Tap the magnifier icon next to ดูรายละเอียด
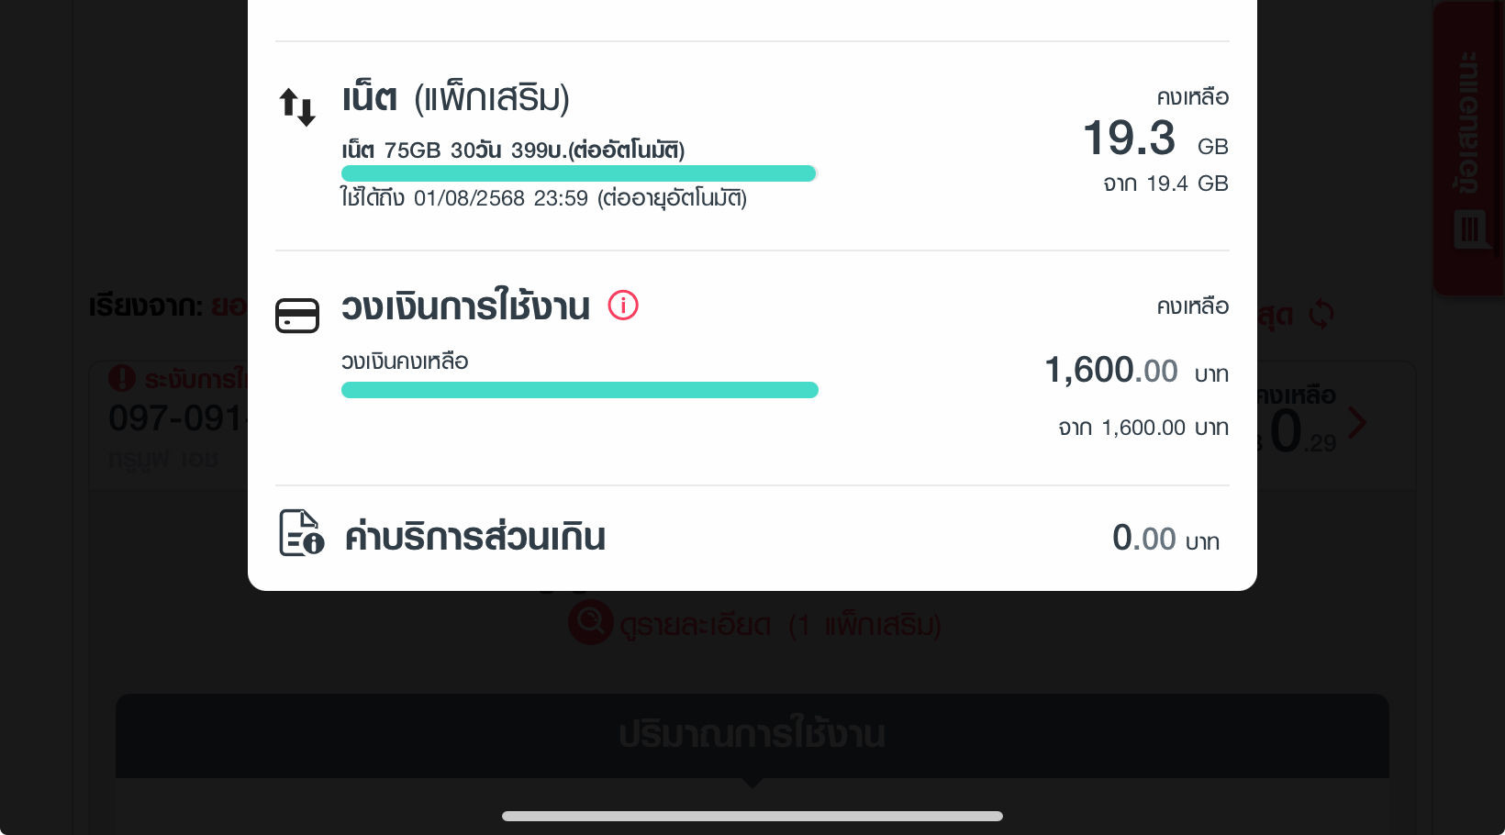 click(x=591, y=622)
